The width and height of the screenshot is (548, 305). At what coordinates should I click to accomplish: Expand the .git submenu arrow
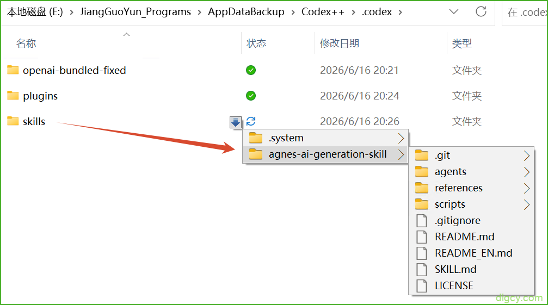point(527,155)
